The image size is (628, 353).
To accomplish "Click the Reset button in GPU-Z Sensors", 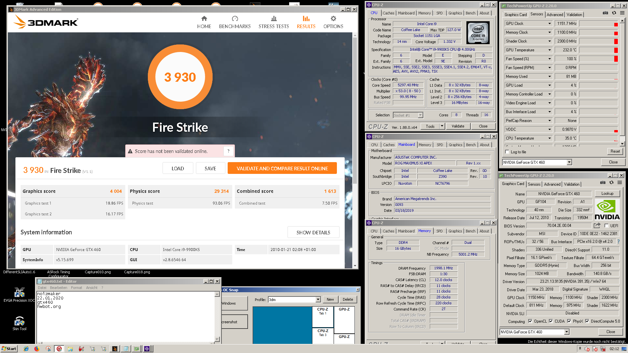I will (615, 151).
